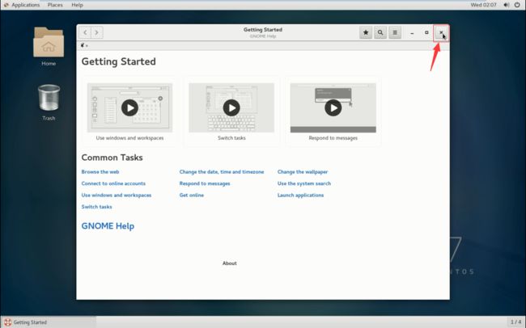Open Use windows and workspaces text link
Screen dimensions: 526x328
tap(117, 195)
